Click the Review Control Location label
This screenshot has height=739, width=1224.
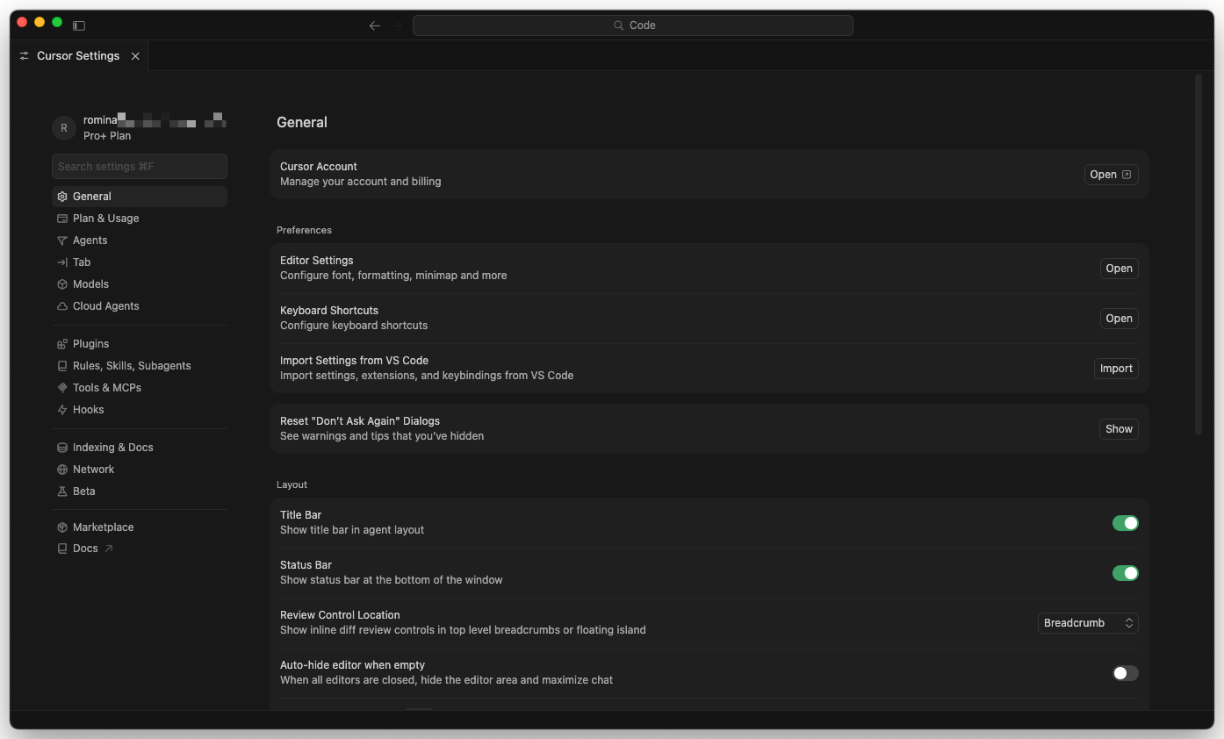tap(340, 615)
